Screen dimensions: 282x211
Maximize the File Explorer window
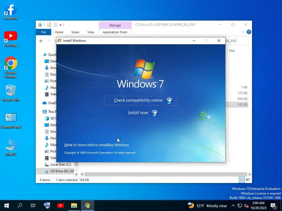[x=233, y=24]
